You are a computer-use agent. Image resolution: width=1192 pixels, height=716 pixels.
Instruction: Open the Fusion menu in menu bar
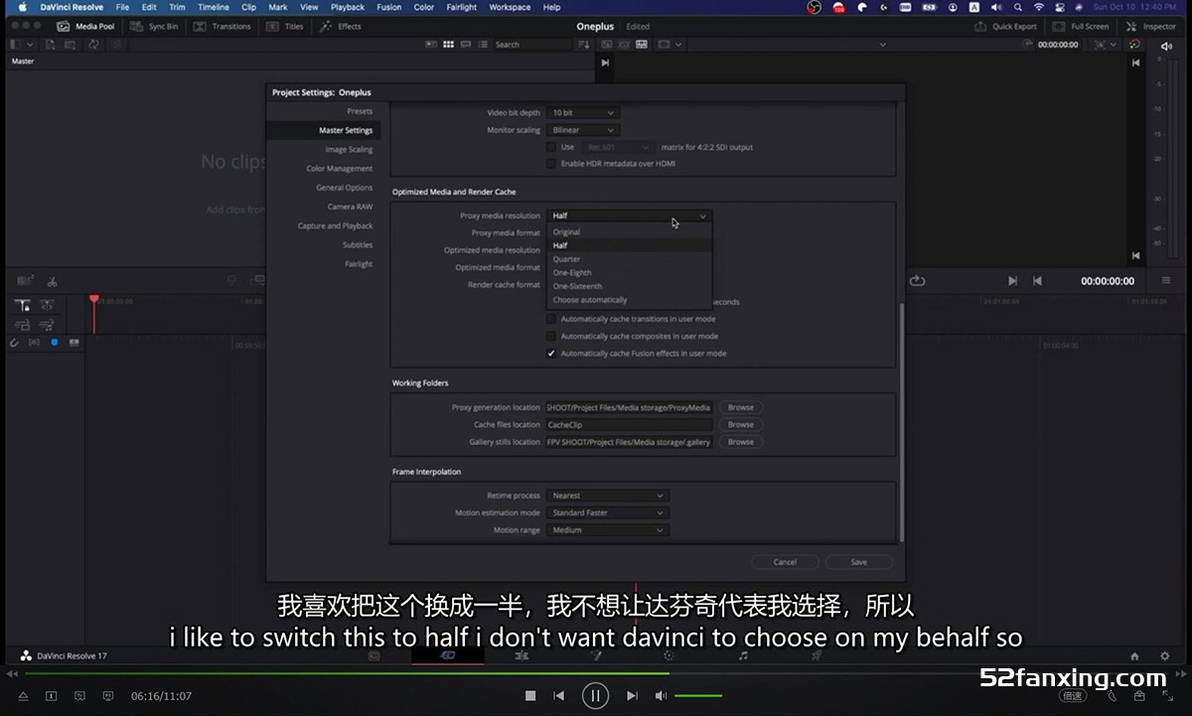tap(389, 7)
